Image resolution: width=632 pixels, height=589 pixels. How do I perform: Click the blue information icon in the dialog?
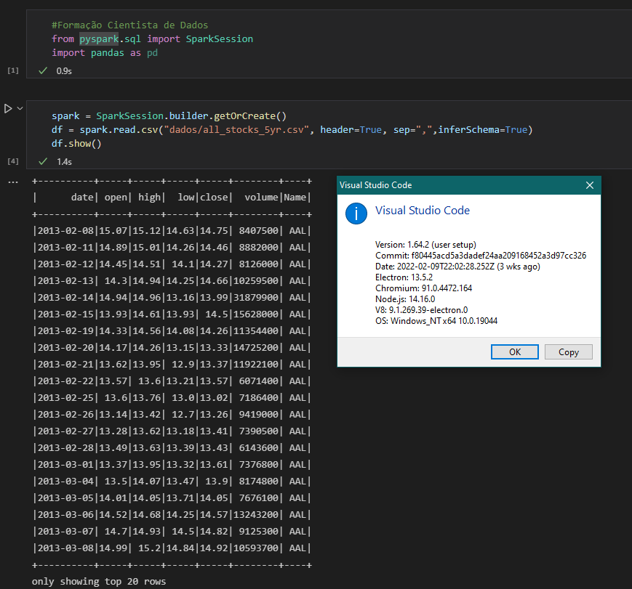tap(356, 214)
